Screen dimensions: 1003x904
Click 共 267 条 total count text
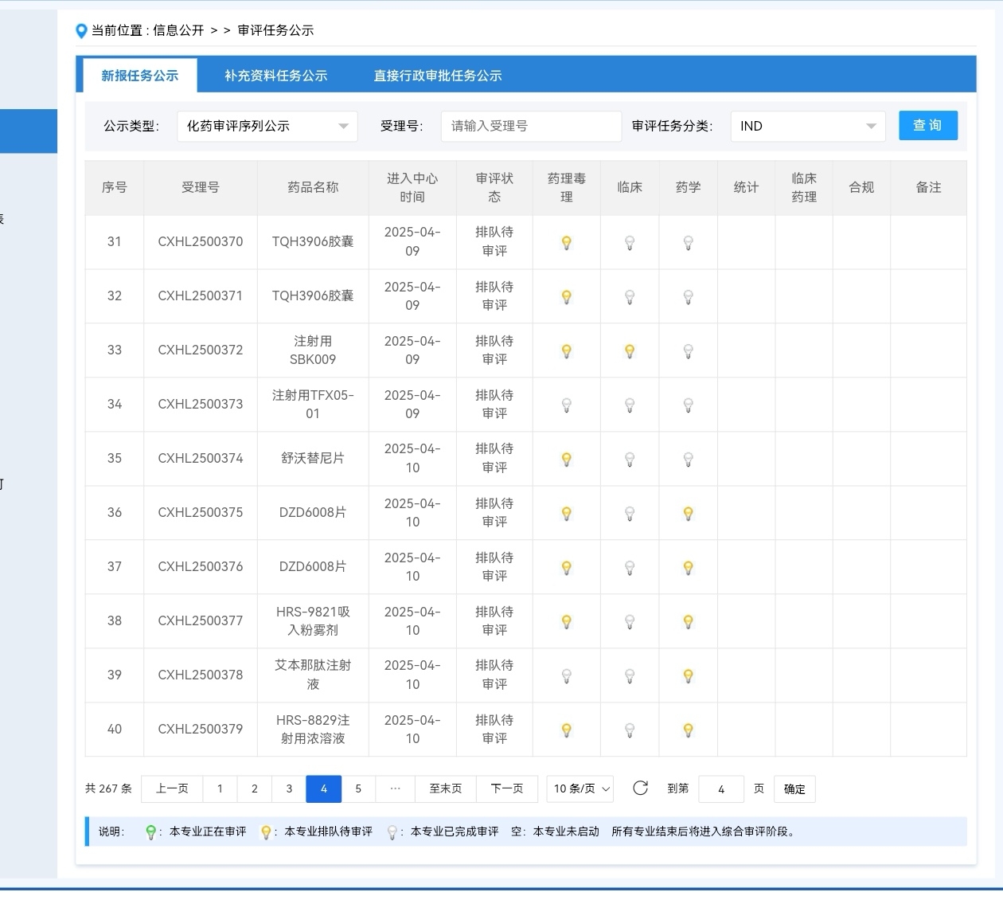(108, 789)
